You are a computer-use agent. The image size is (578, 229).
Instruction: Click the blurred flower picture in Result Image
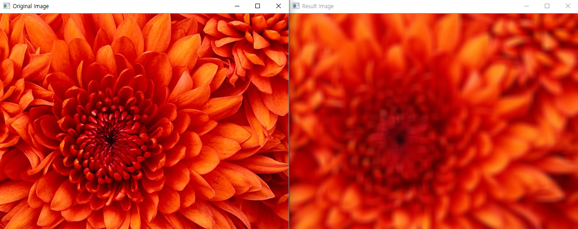(434, 121)
